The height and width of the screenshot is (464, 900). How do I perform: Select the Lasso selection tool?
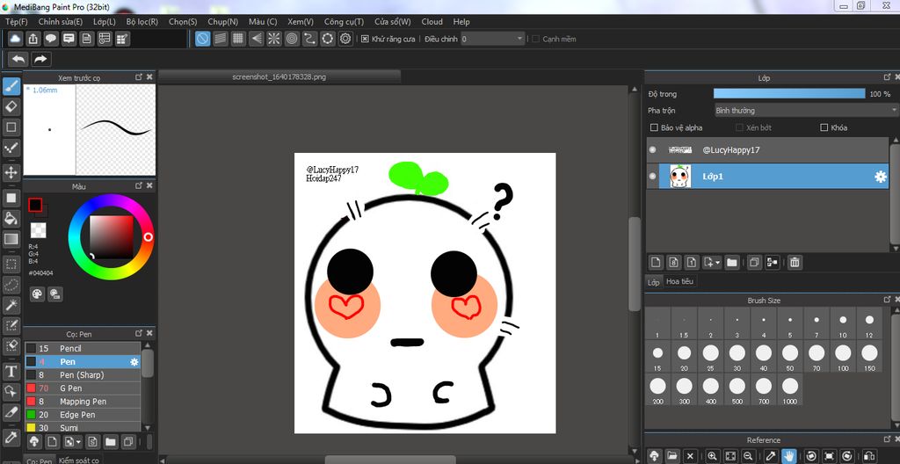click(x=11, y=284)
